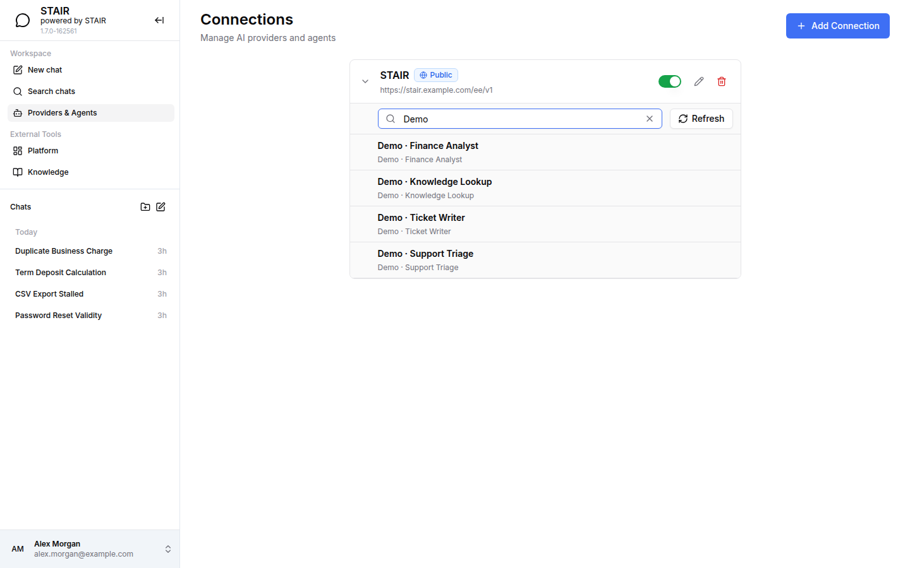Click the Public badge on STAIR
910x568 pixels.
click(x=436, y=75)
